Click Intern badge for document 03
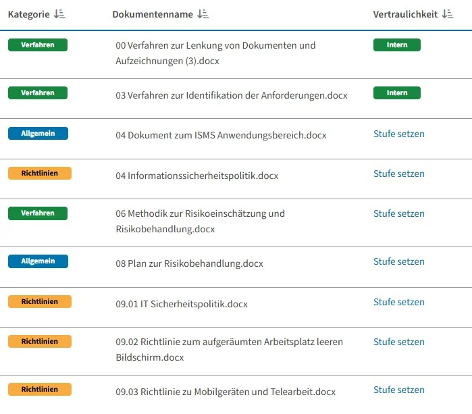Image resolution: width=472 pixels, height=414 pixels. click(396, 93)
